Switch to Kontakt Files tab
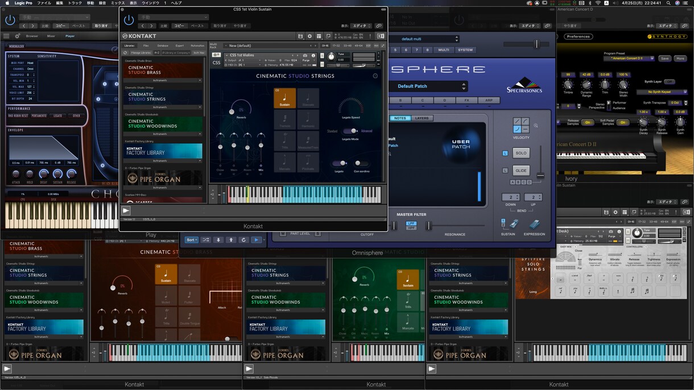This screenshot has width=694, height=390. (x=146, y=45)
